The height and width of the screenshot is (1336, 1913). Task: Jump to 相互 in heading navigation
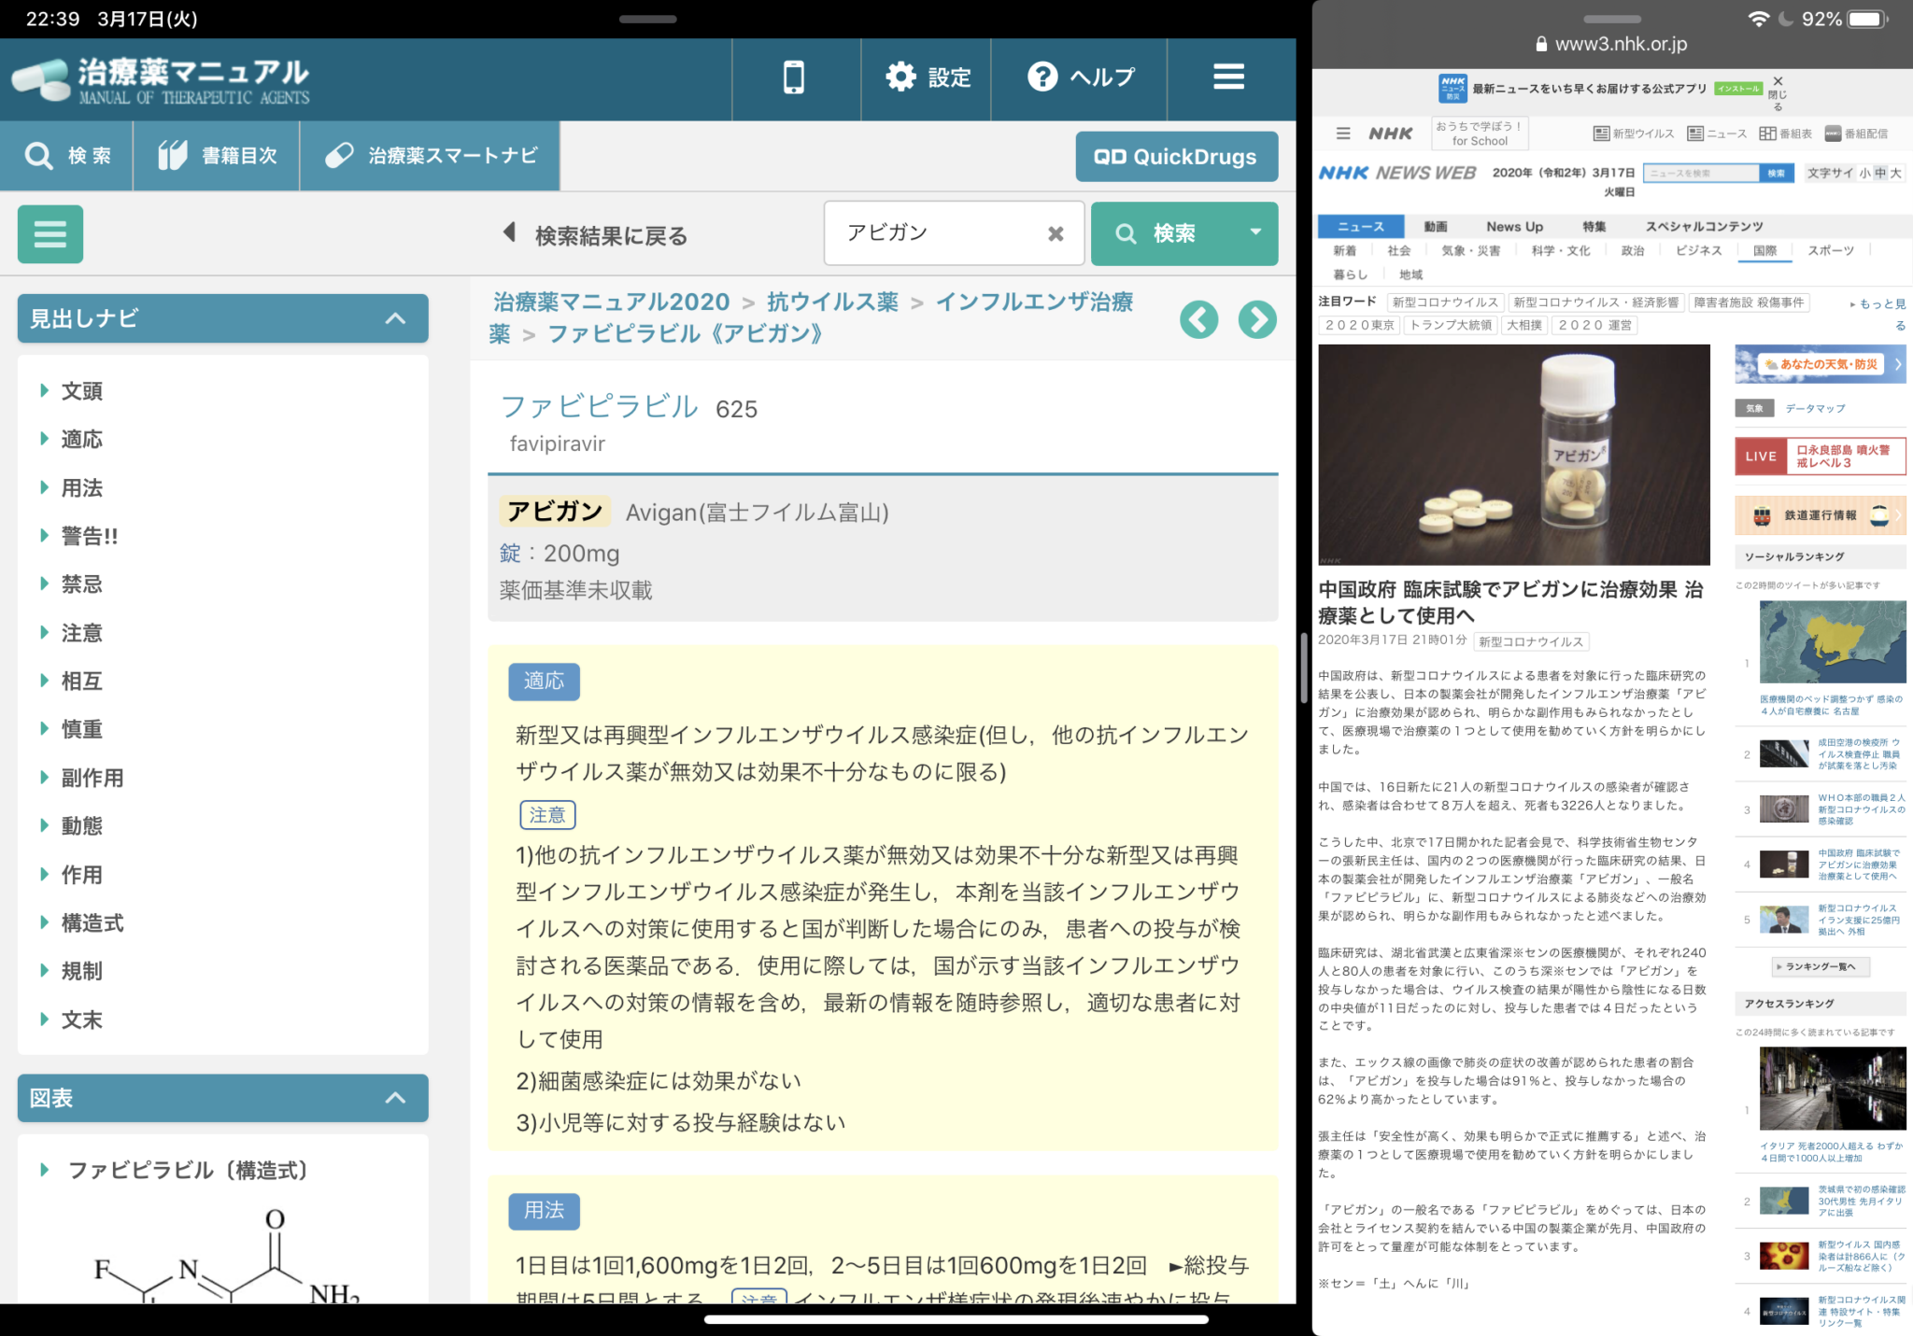click(x=81, y=682)
